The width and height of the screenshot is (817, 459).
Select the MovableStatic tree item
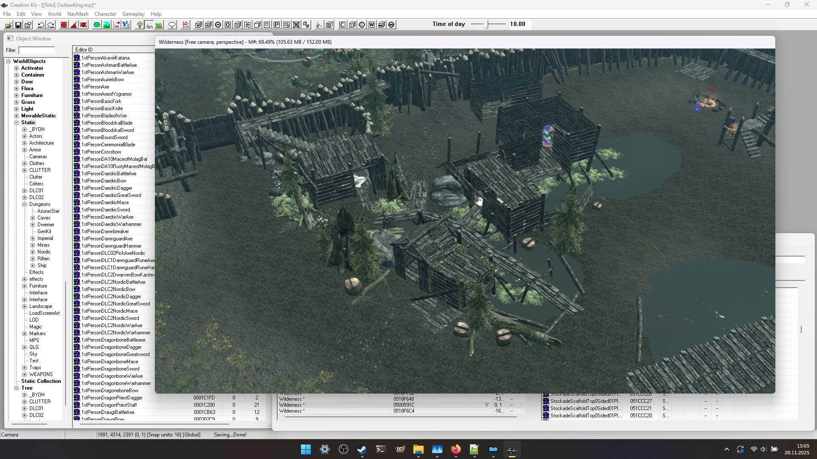coord(38,116)
